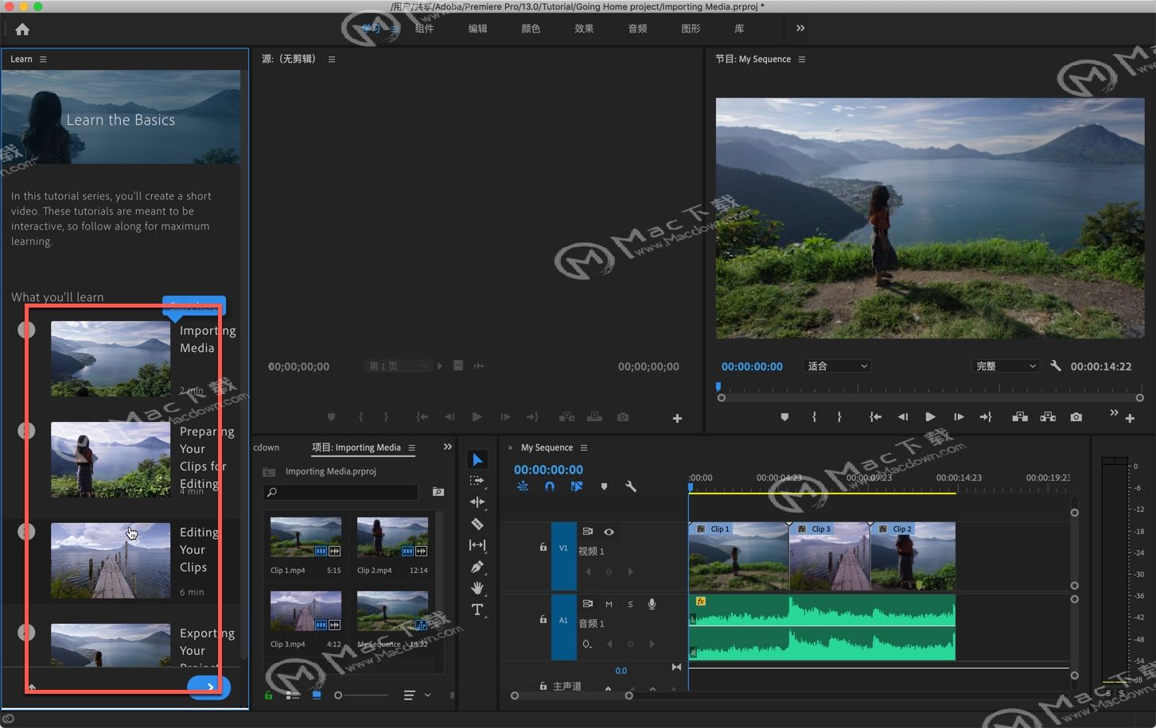The image size is (1156, 728).
Task: Open the Source monitor panel menu
Action: (332, 60)
